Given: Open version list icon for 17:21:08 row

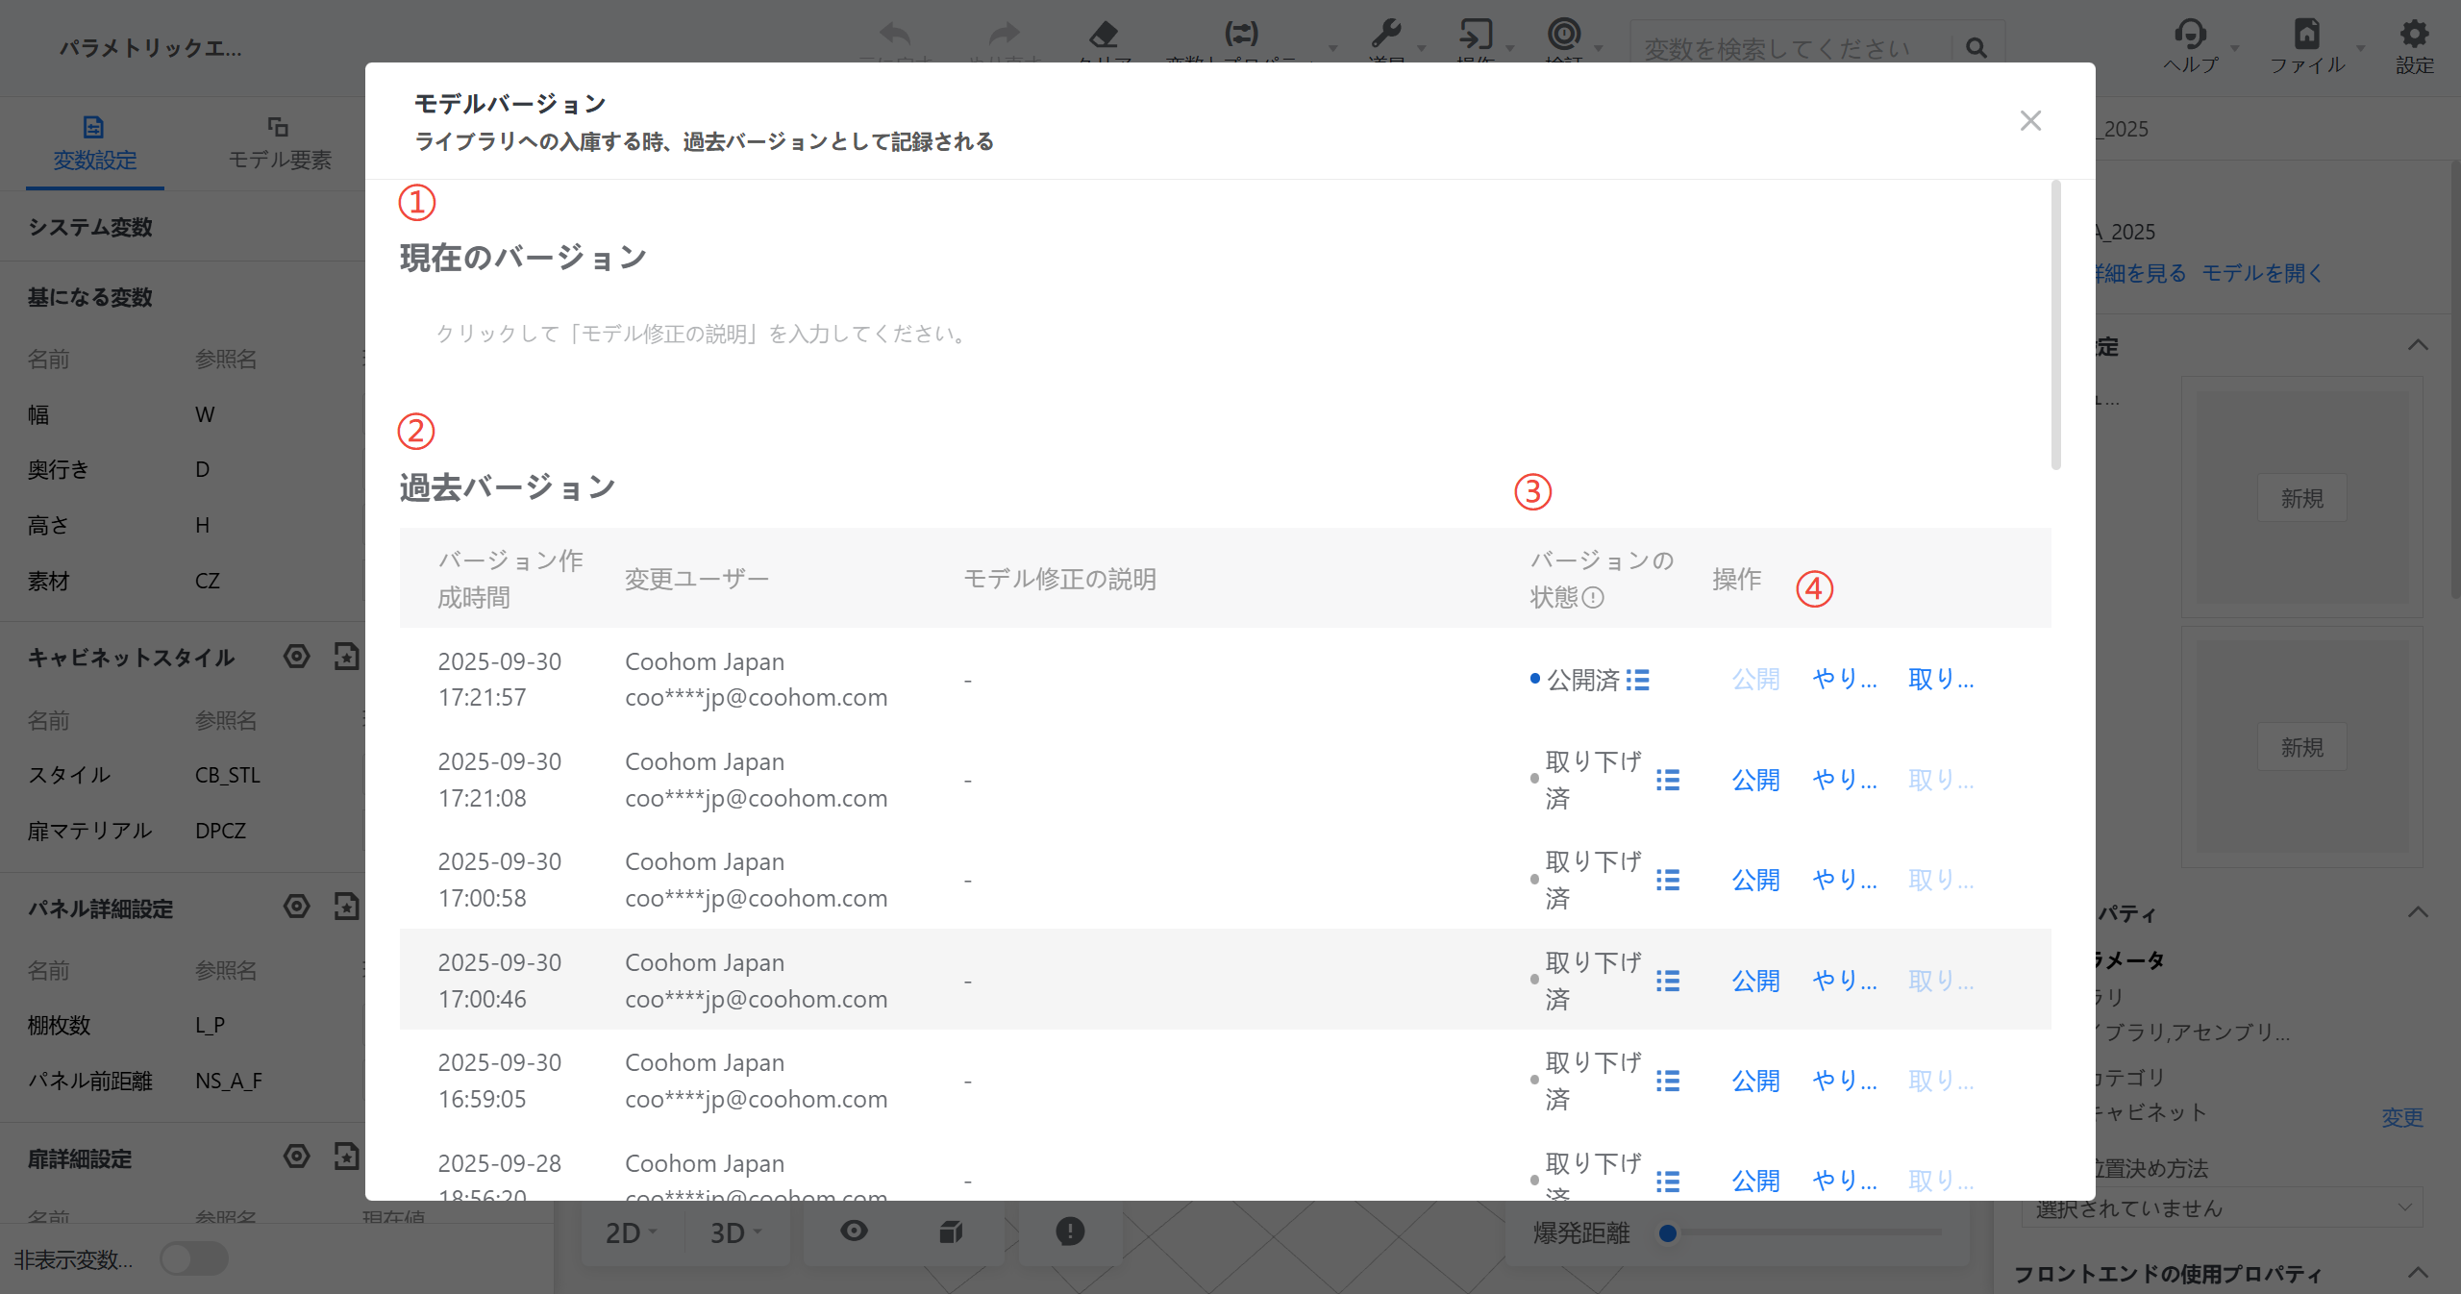Looking at the screenshot, I should (1668, 780).
